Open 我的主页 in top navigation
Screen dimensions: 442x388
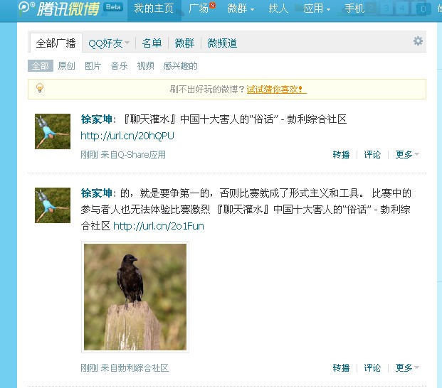(x=154, y=9)
